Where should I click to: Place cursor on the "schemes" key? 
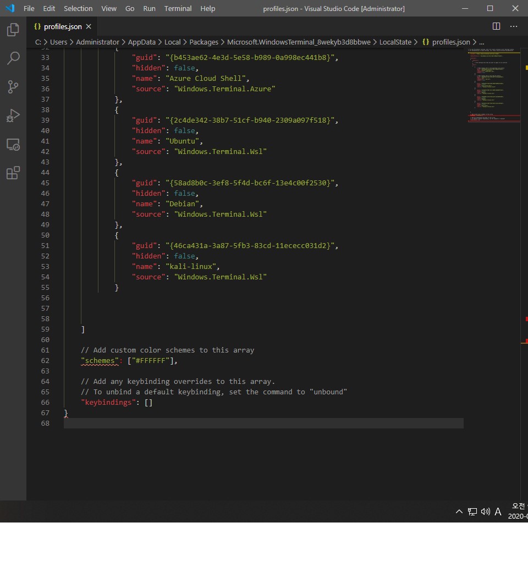tap(100, 360)
